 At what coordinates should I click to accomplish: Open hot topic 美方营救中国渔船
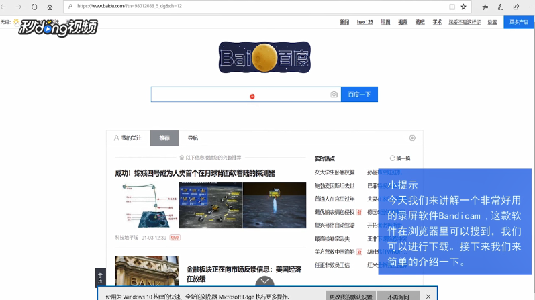click(x=334, y=252)
